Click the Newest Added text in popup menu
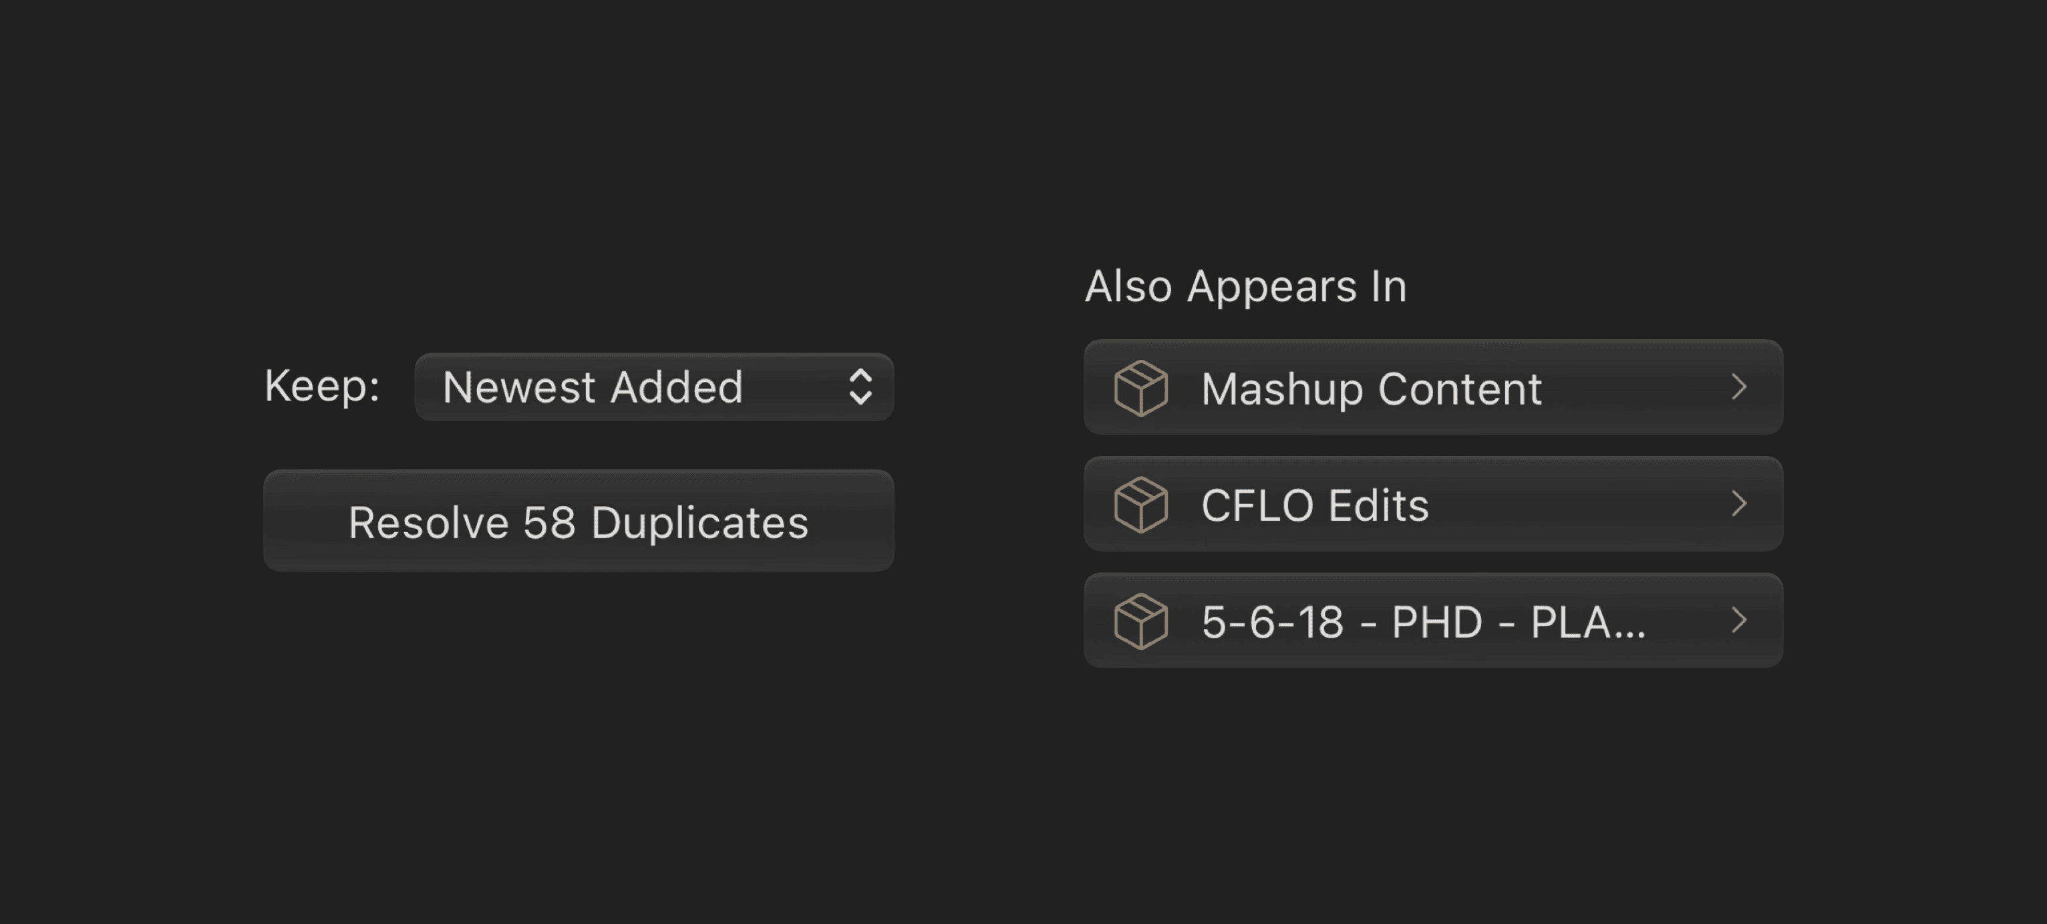This screenshot has width=2047, height=924. pos(592,387)
